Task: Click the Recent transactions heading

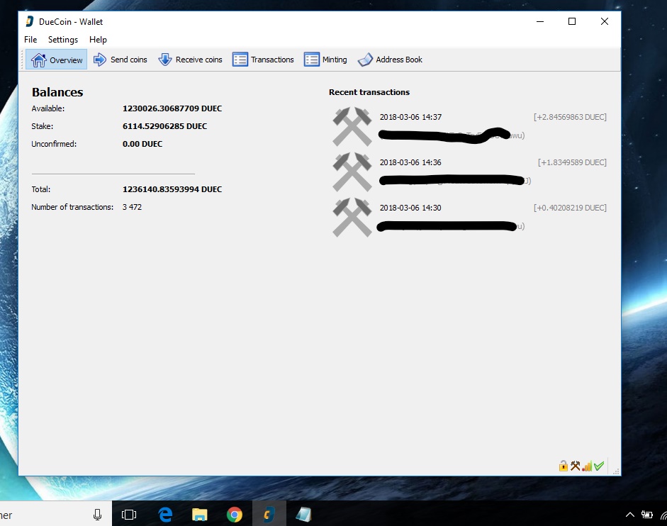Action: (369, 92)
